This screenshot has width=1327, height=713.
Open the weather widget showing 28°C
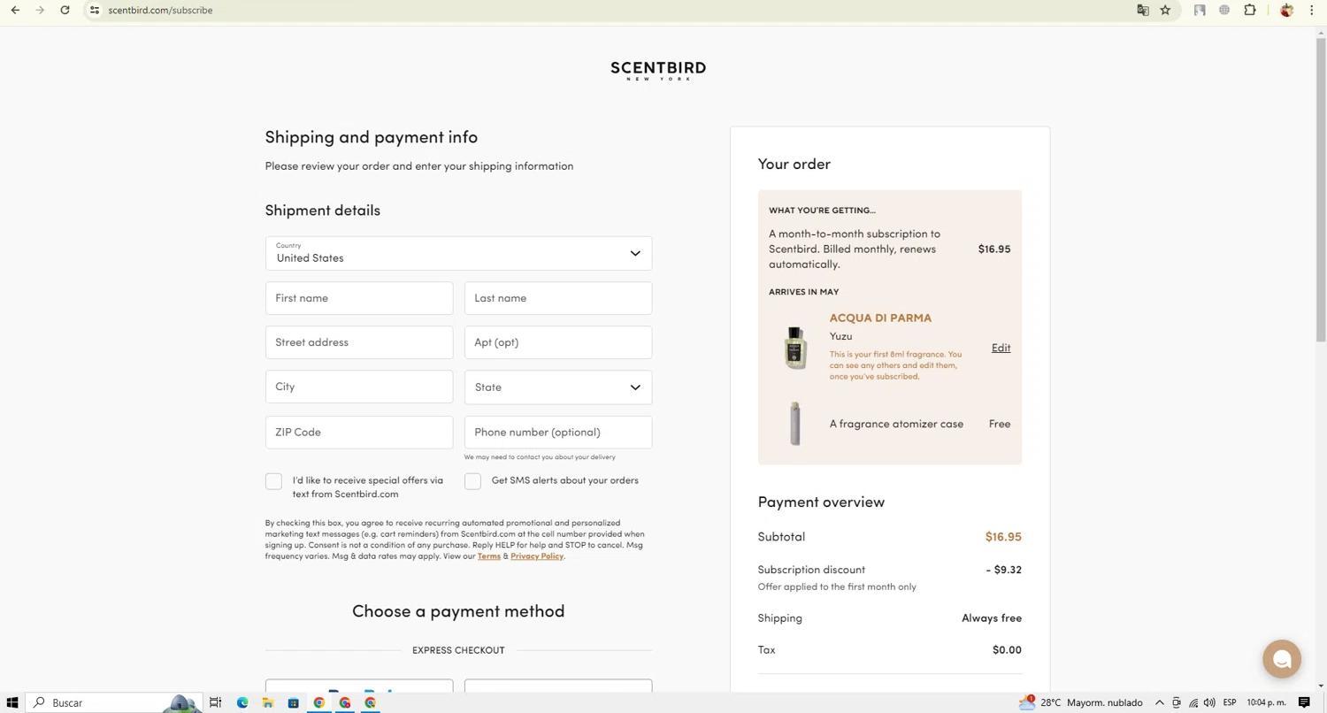pyautogui.click(x=1080, y=702)
